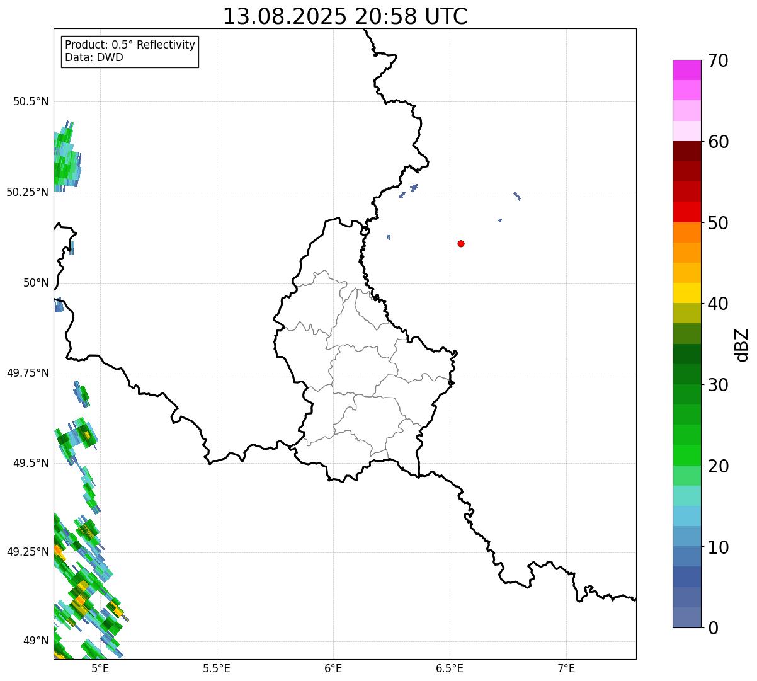Click the small blue echo near 6.35°E 50.26°N
757x681 pixels.
414,188
